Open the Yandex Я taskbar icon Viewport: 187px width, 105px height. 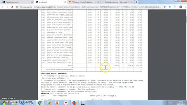click(x=57, y=103)
